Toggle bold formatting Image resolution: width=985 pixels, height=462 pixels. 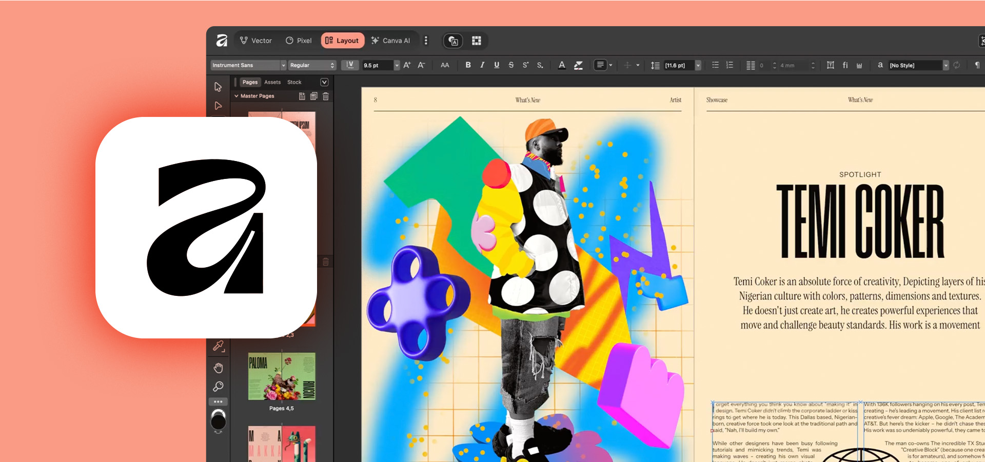tap(468, 65)
